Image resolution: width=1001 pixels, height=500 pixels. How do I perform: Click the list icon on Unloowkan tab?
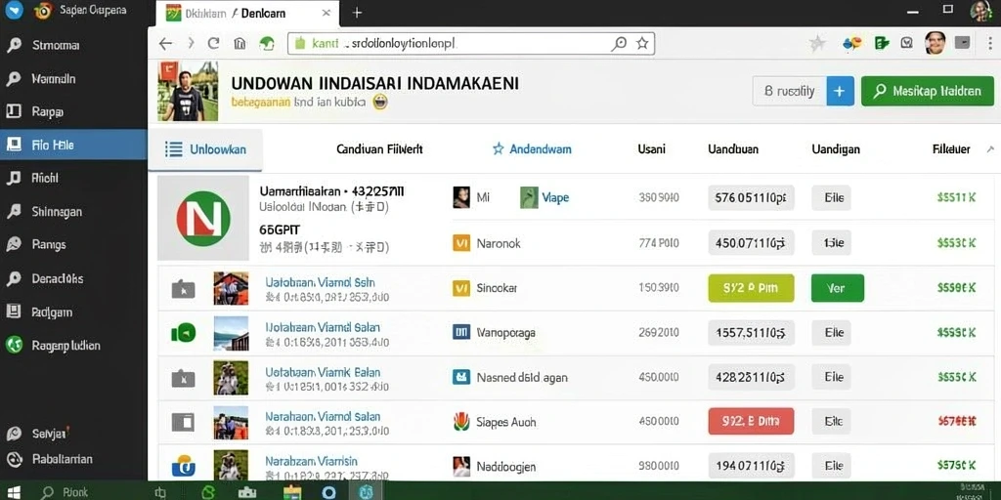pos(173,149)
